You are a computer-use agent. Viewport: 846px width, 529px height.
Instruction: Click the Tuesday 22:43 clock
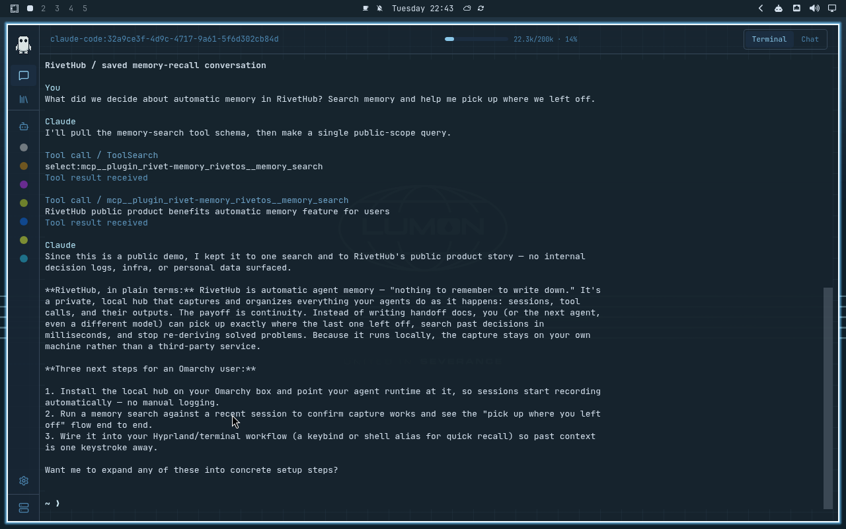(x=422, y=9)
